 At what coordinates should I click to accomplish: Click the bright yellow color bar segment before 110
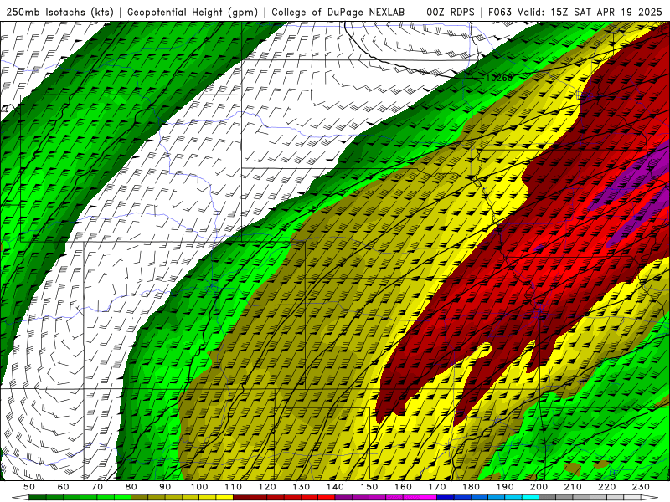[x=224, y=498]
